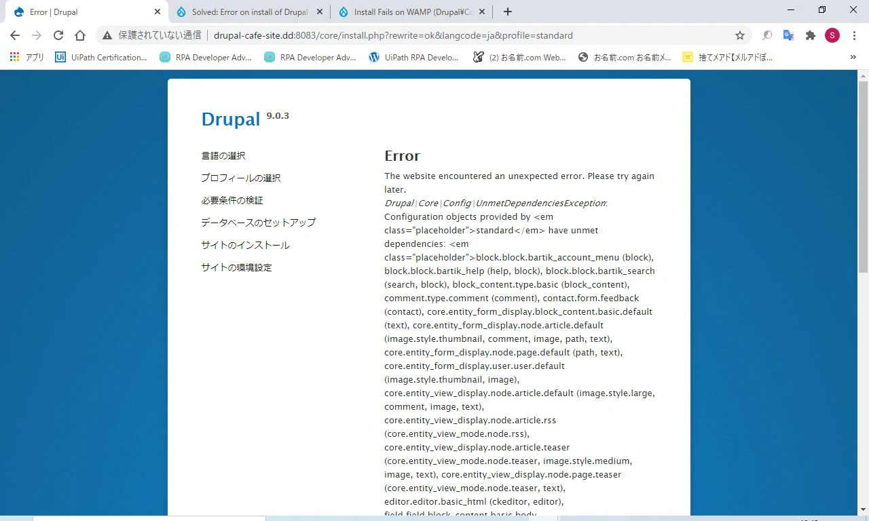Image resolution: width=869 pixels, height=521 pixels.
Task: Click the browser Back arrow
Action: (15, 35)
